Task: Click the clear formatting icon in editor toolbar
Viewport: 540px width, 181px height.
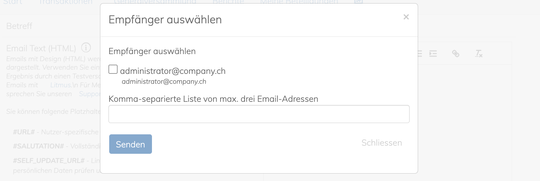Action: [x=479, y=54]
